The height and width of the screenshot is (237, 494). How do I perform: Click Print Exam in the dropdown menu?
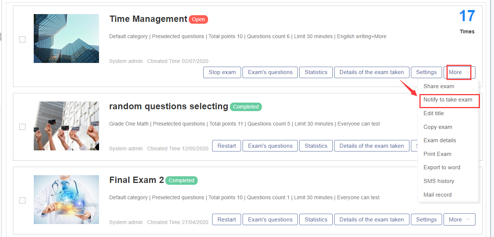pos(437,154)
